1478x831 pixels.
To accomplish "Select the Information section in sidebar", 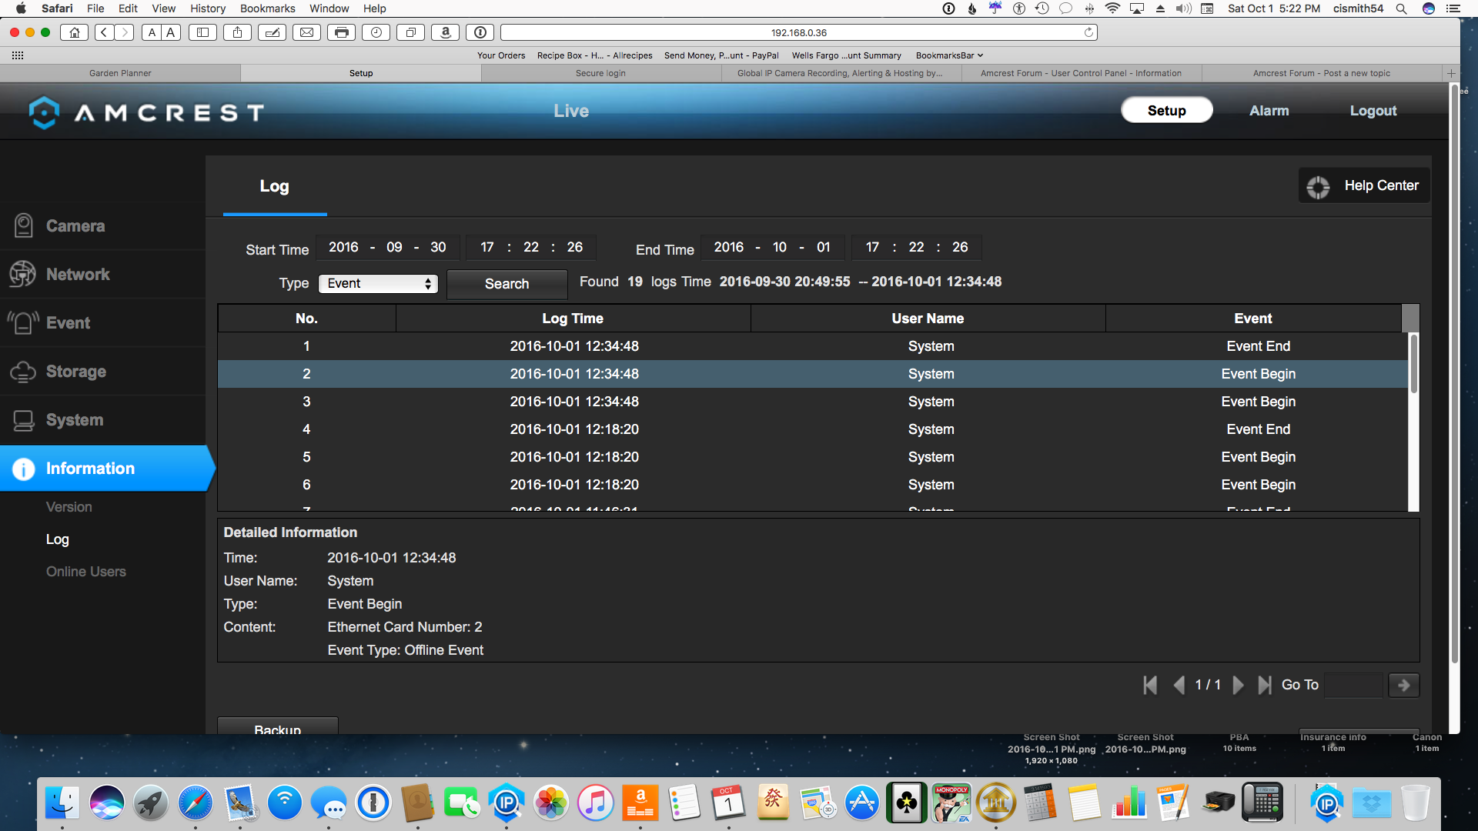I will pyautogui.click(x=106, y=469).
